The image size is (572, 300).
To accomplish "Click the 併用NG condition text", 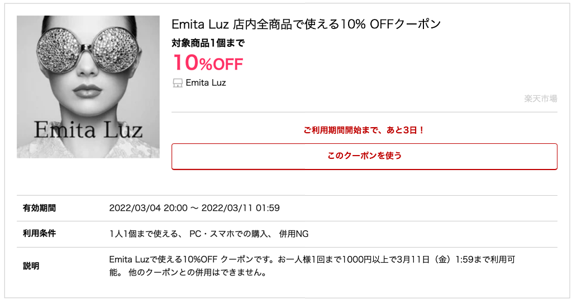I will [294, 234].
